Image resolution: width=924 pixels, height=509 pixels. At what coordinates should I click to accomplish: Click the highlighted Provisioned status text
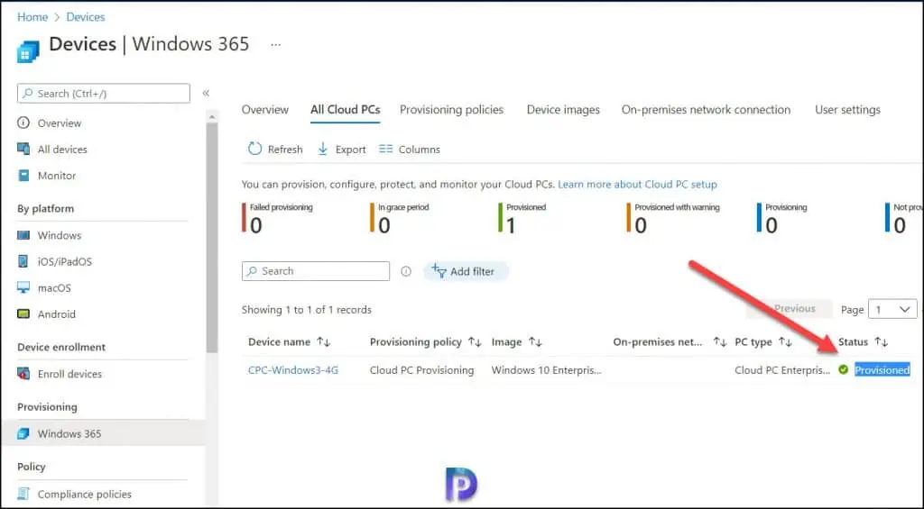(x=882, y=370)
